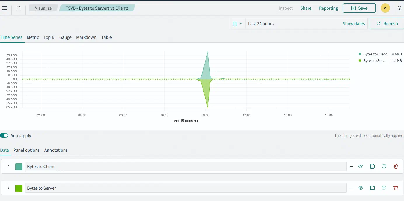Click the -11.1MB legend value

tap(395, 61)
